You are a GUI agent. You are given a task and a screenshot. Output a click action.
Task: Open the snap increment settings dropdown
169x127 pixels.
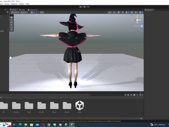[x=42, y=12]
